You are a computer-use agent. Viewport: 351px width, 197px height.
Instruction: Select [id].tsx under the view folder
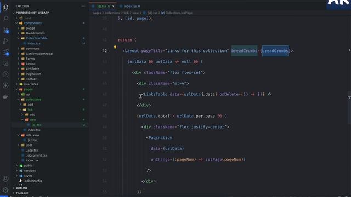[37, 125]
